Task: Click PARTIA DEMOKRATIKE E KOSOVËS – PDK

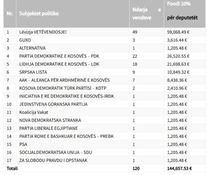Action: pyautogui.click(x=59, y=56)
